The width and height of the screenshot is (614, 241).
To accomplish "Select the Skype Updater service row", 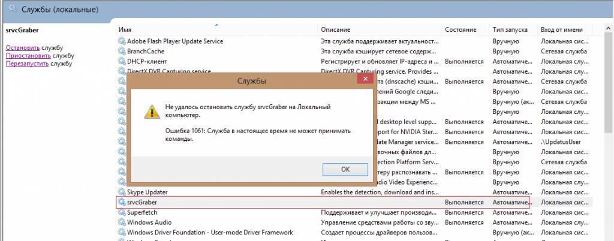I will pos(148,192).
